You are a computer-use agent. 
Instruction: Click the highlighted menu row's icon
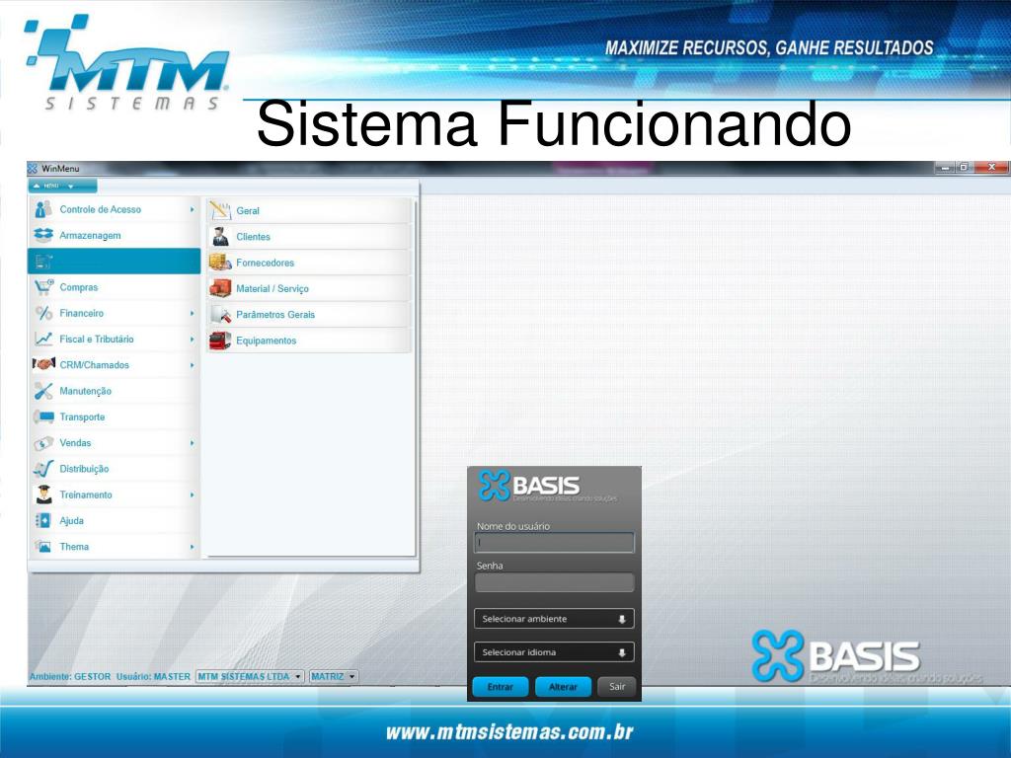(43, 261)
